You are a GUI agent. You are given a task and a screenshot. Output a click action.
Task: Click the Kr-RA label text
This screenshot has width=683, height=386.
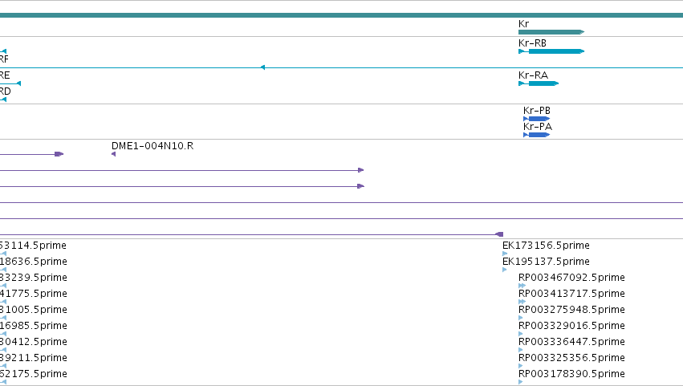click(533, 75)
